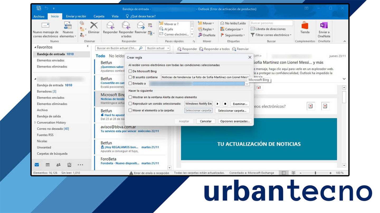Screen dimensions: 380x213
Task: Click Enviar a OneNote button
Action: 324,30
